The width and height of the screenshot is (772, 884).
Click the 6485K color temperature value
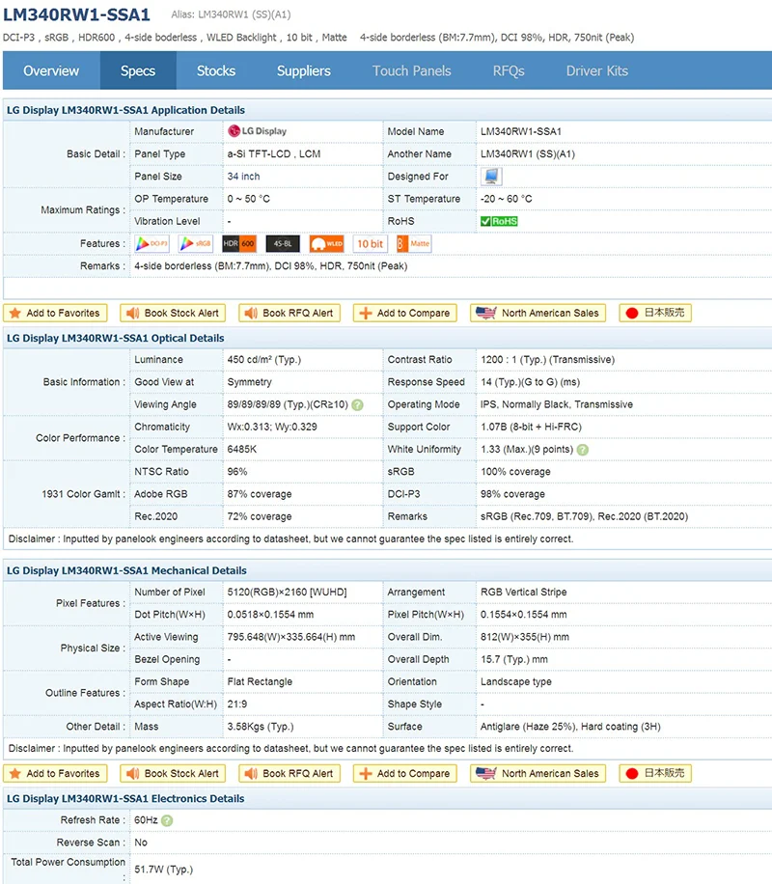tap(242, 450)
